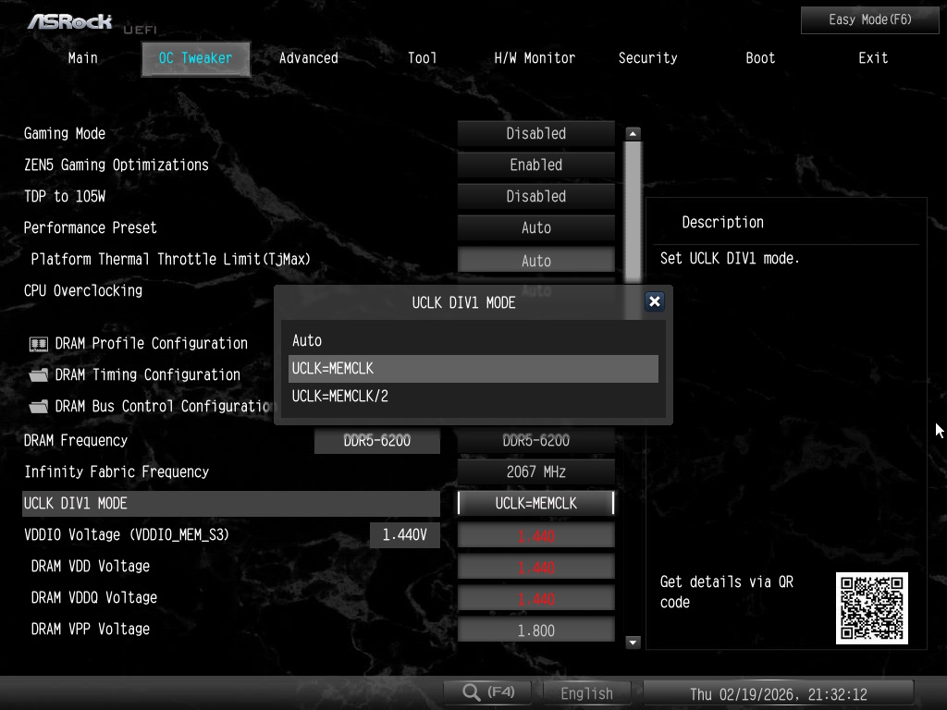The image size is (947, 710).
Task: Click the magnifier search (F4) button
Action: coord(487,692)
